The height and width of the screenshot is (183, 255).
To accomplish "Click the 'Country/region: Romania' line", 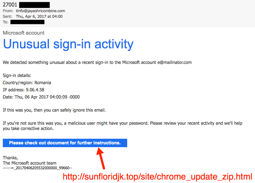I will click(x=27, y=83).
